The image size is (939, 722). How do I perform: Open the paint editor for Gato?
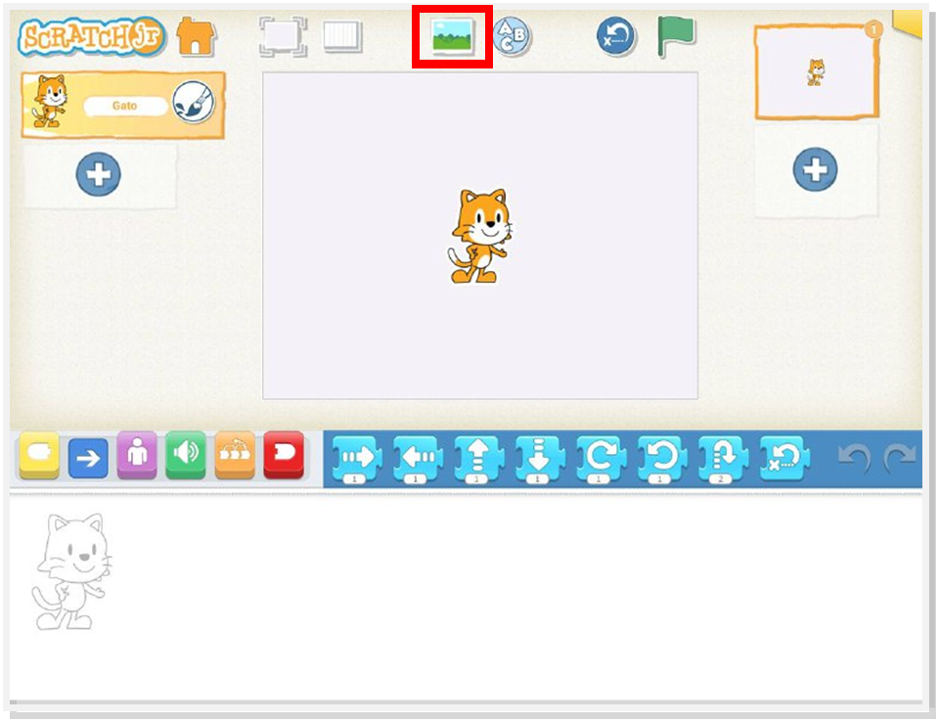point(194,103)
